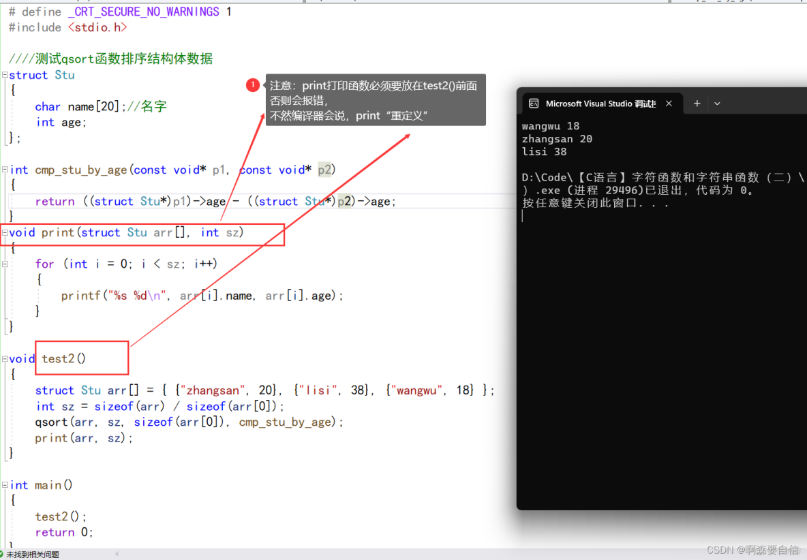Screen dimensions: 807x560
Task: Click the CSDN @啊森要自信 watermark link
Action: click(x=755, y=550)
